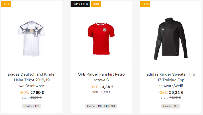Click the 13,39 € price
The image size is (203, 115).
pyautogui.click(x=107, y=87)
